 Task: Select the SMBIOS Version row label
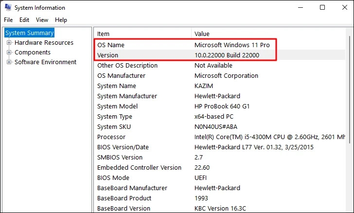pos(120,158)
